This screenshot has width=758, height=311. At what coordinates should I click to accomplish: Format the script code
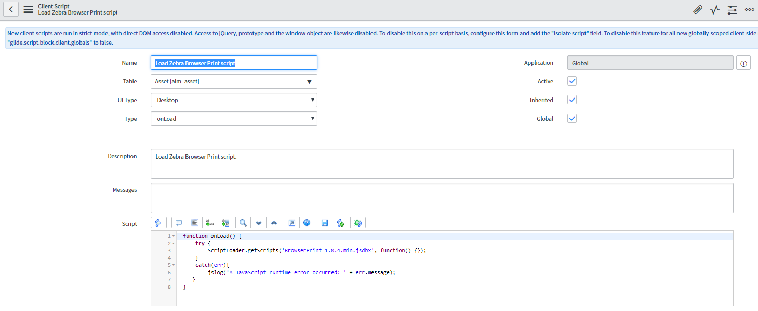(x=194, y=222)
